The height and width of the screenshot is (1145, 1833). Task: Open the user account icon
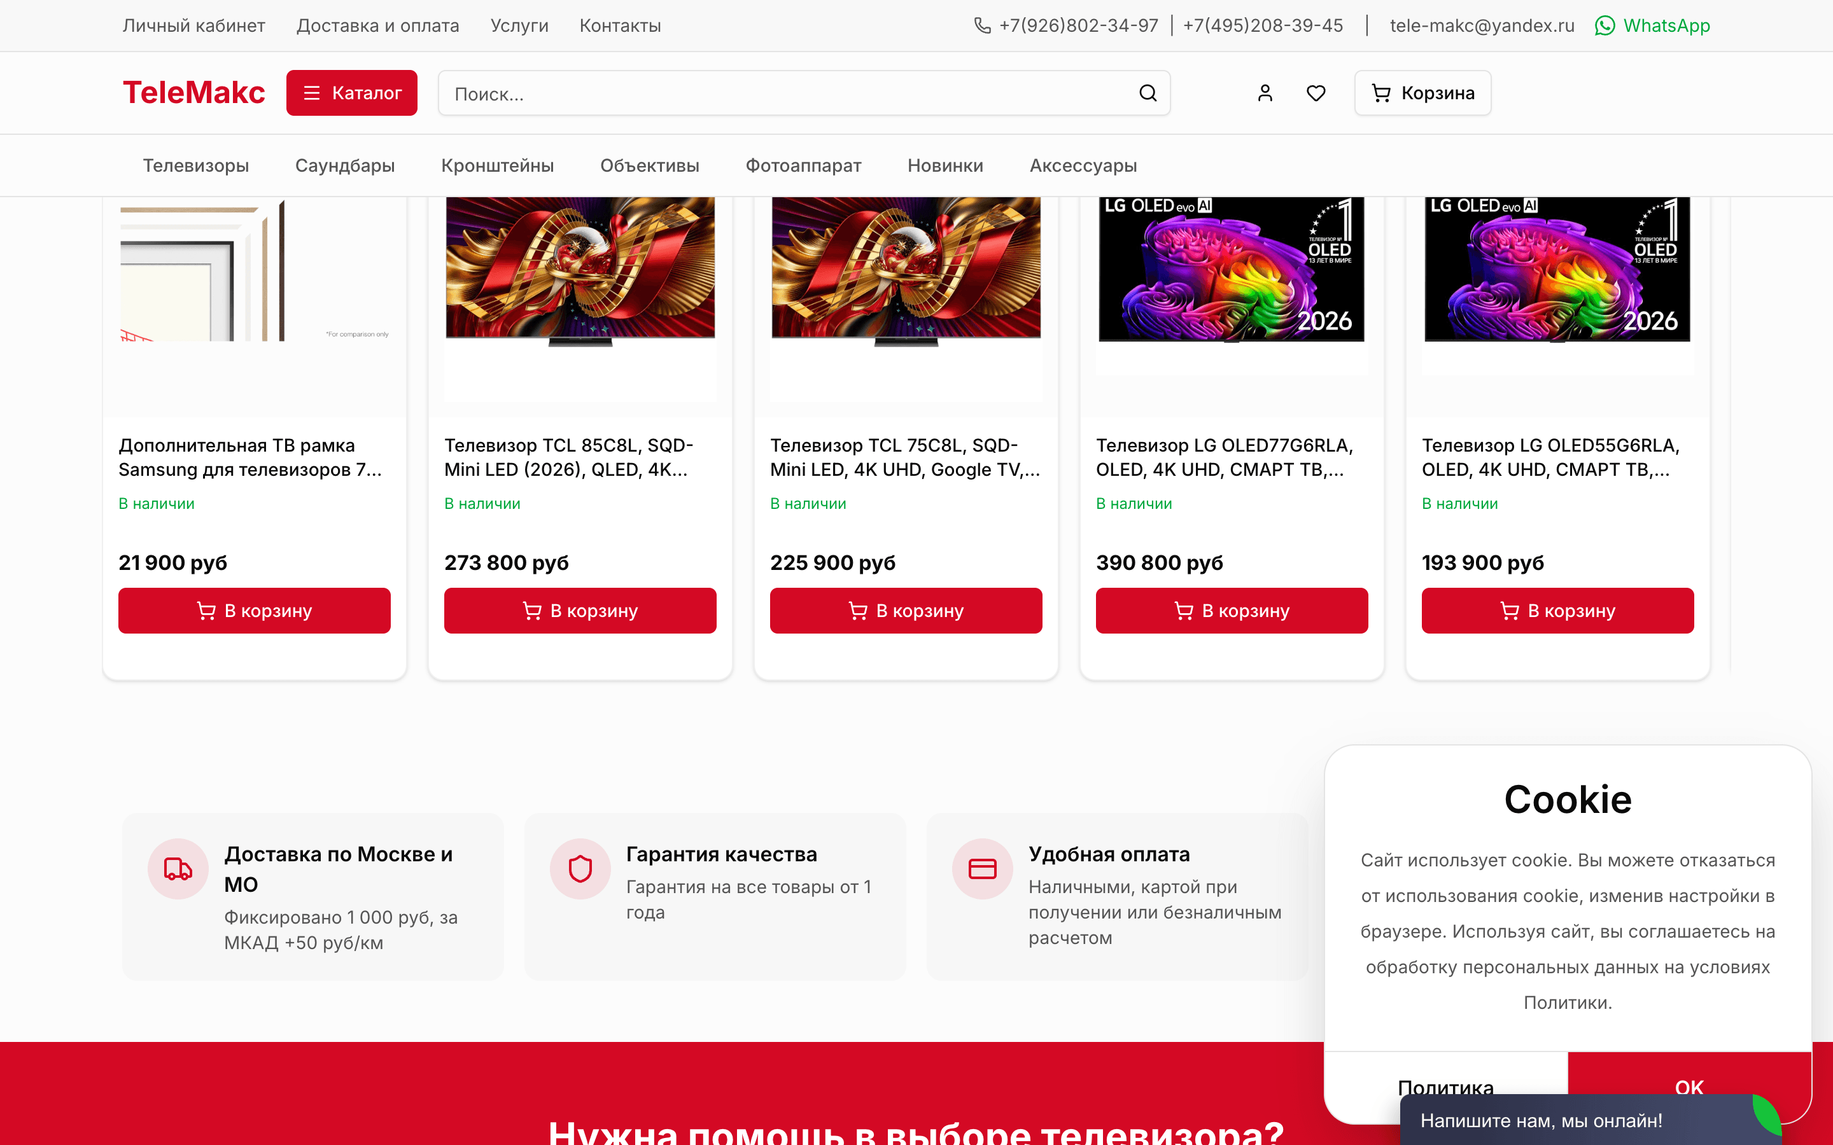[1265, 93]
